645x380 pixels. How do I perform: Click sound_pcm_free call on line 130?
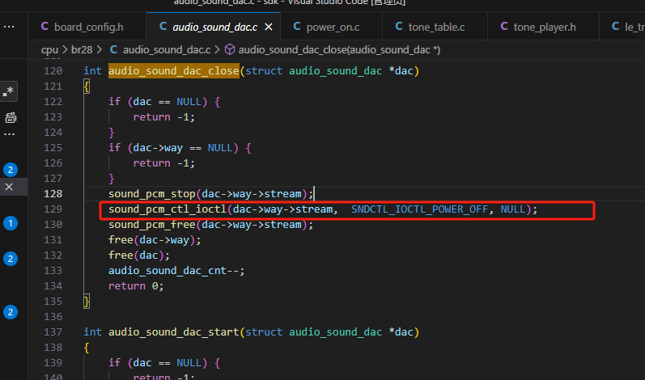point(152,225)
